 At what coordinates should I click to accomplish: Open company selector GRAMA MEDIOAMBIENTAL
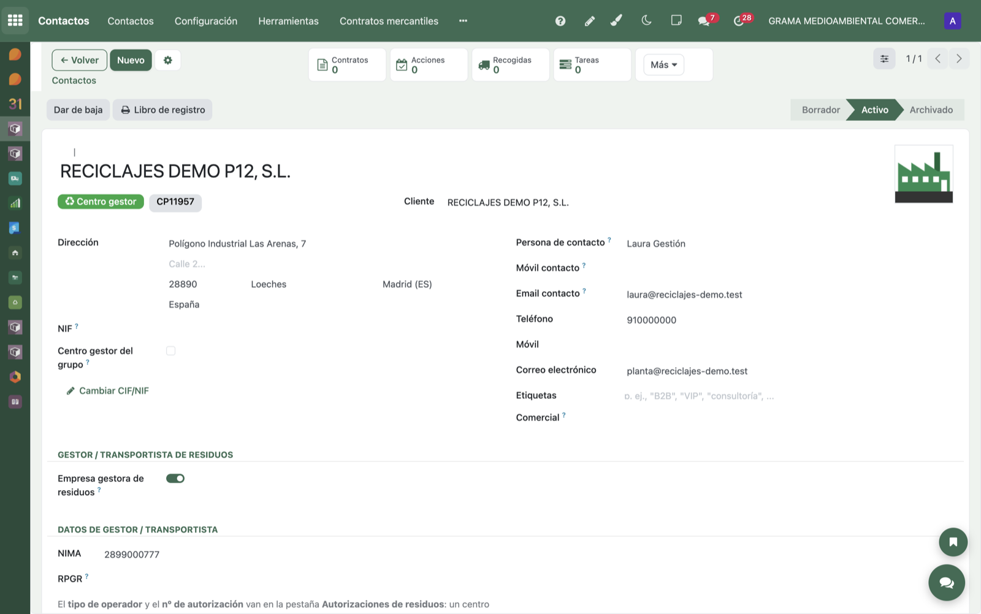[x=847, y=21]
